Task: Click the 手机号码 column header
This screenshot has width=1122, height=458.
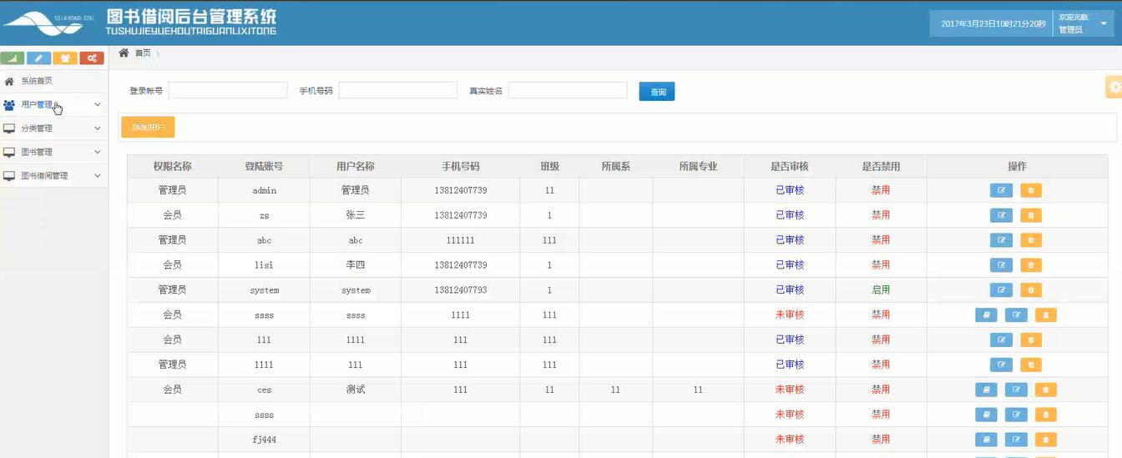Action: click(461, 166)
